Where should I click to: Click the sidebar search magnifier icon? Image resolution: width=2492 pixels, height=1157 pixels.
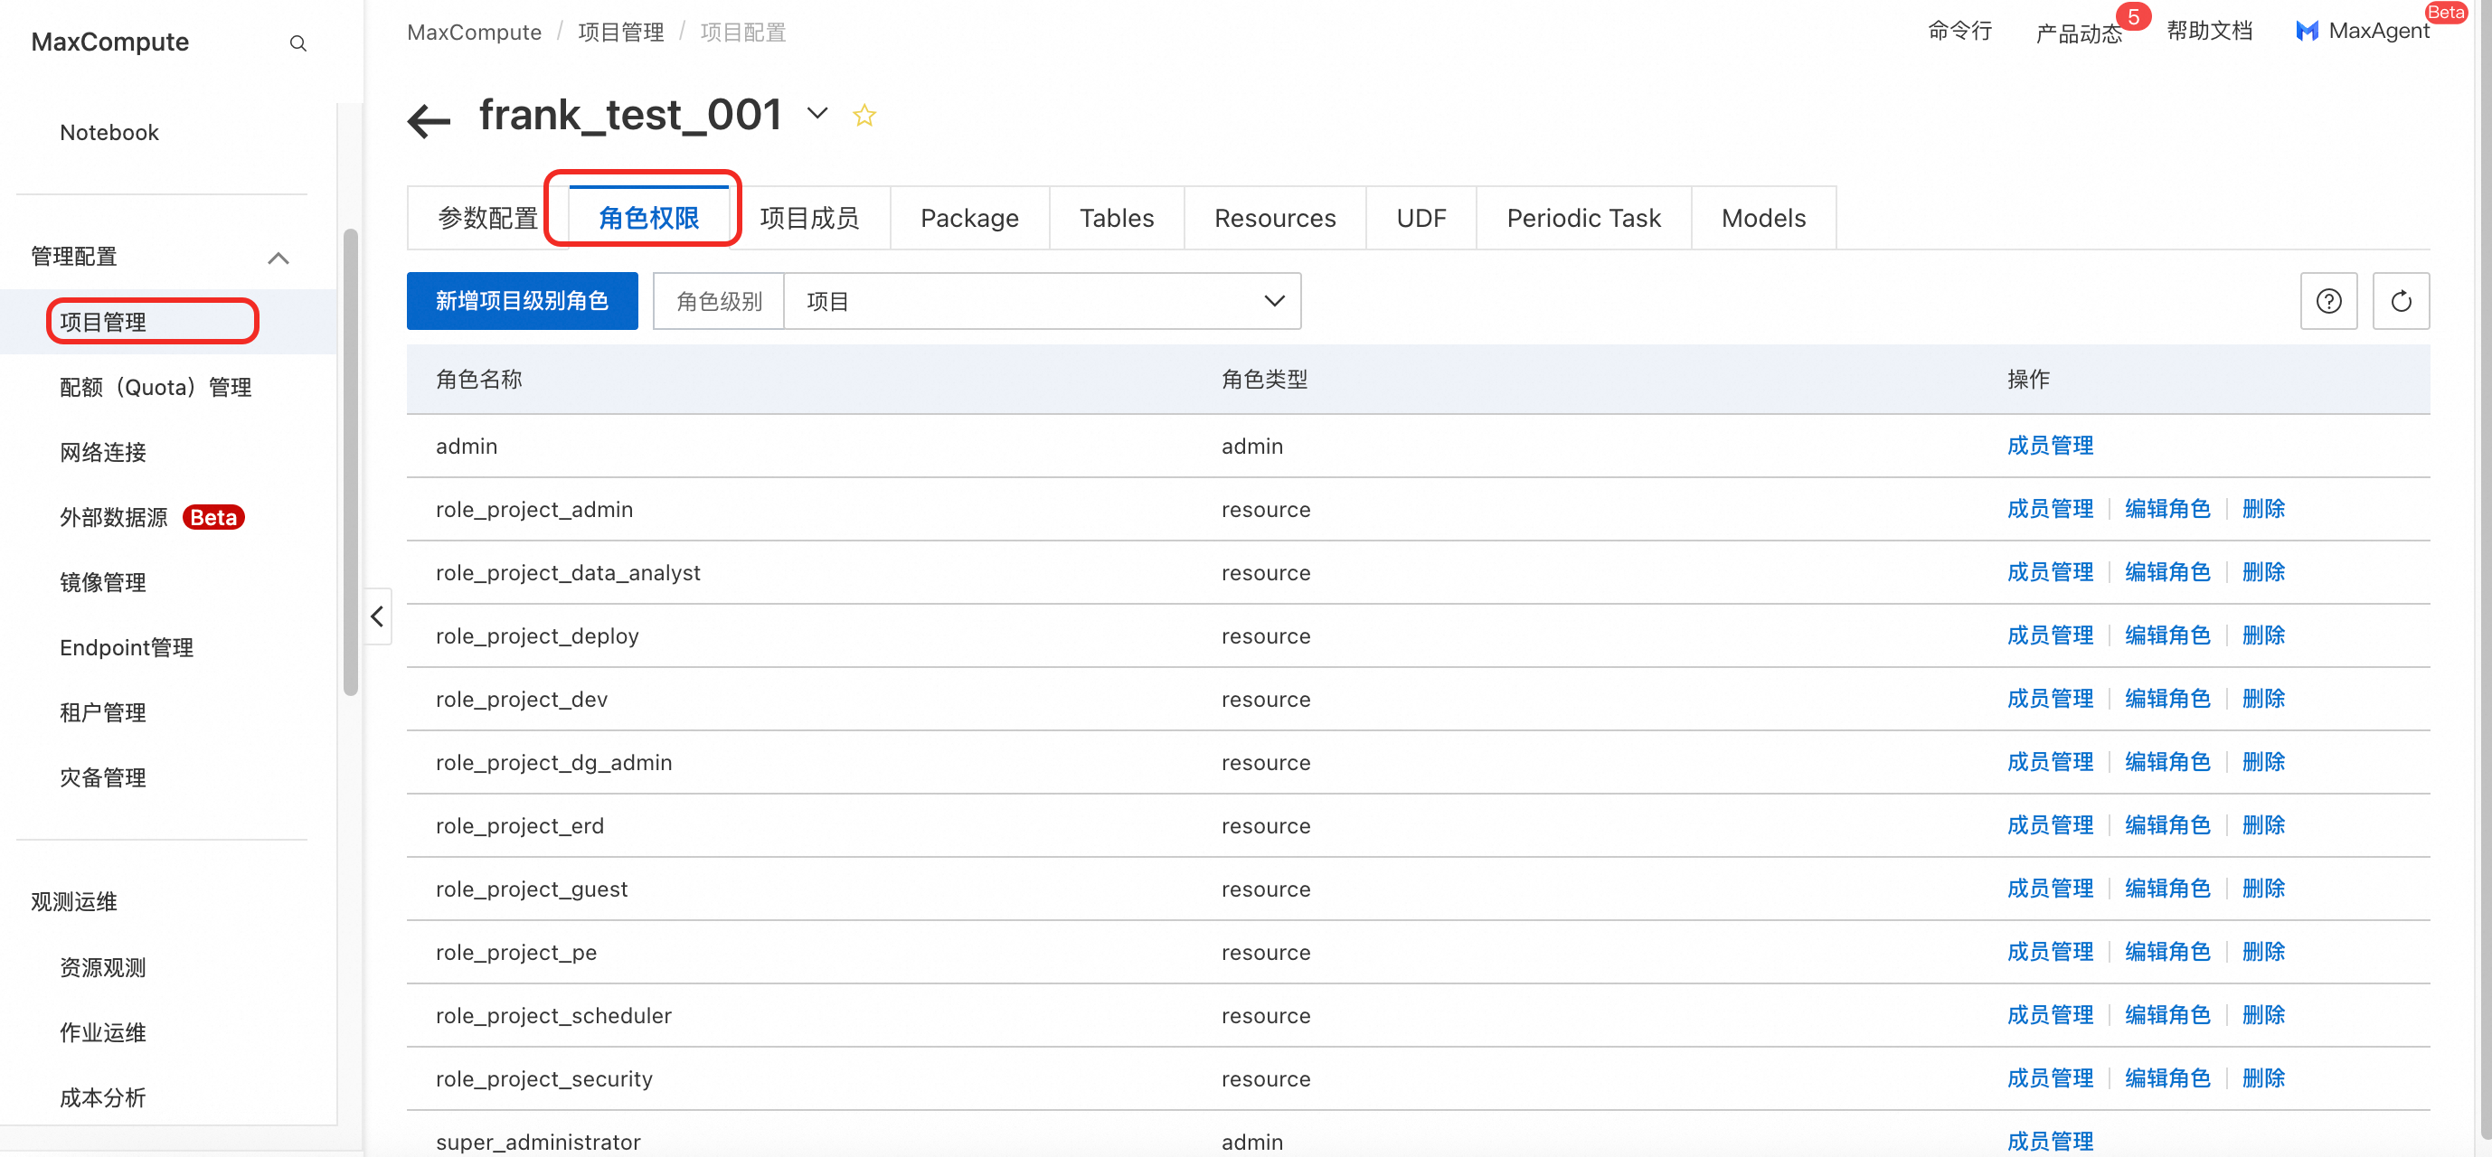(298, 43)
